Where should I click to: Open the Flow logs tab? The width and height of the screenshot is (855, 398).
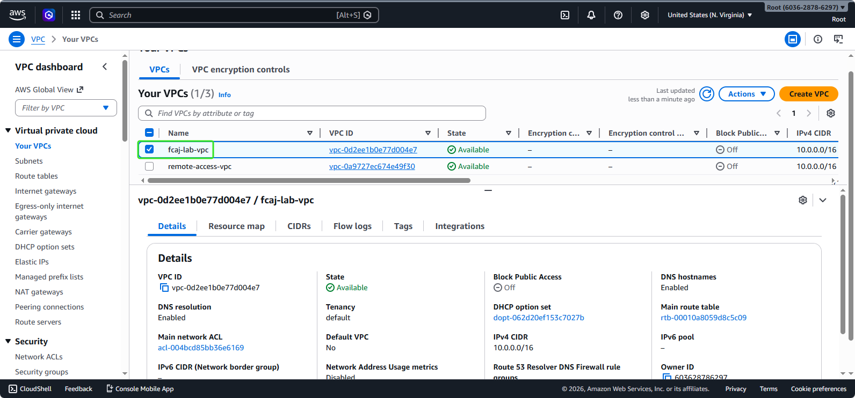coord(352,226)
